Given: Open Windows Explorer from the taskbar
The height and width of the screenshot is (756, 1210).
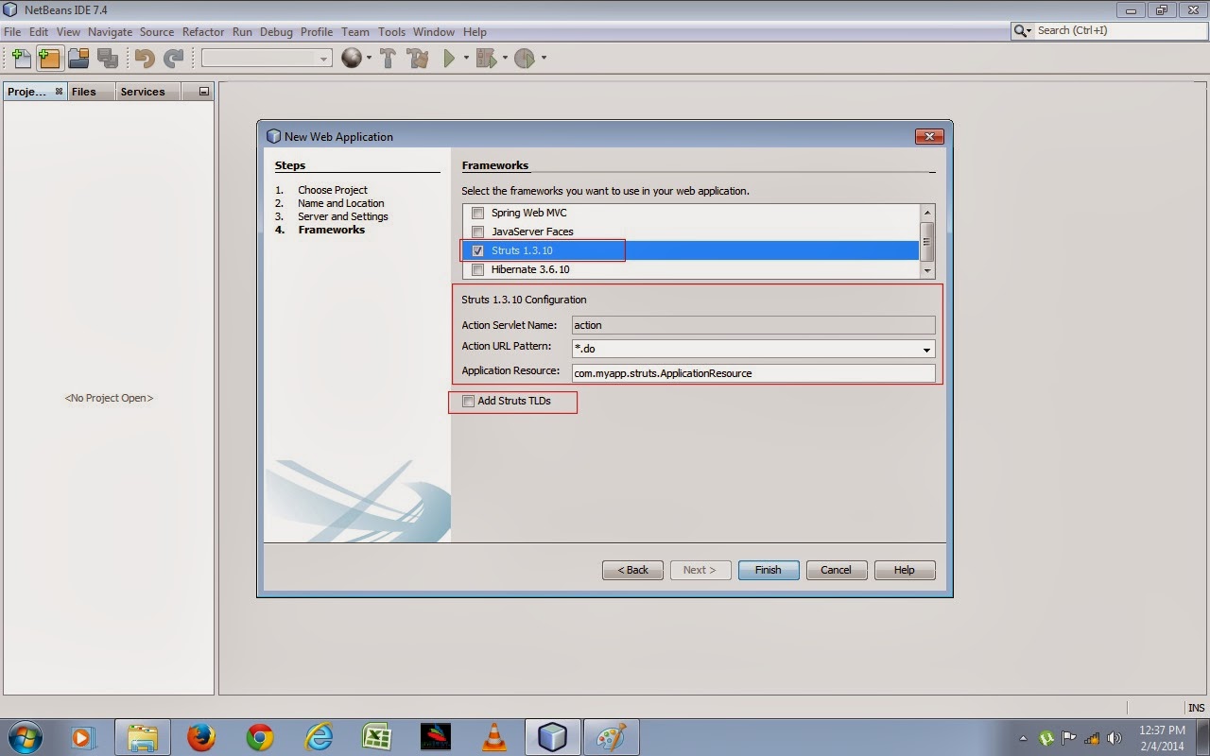Looking at the screenshot, I should pyautogui.click(x=142, y=737).
